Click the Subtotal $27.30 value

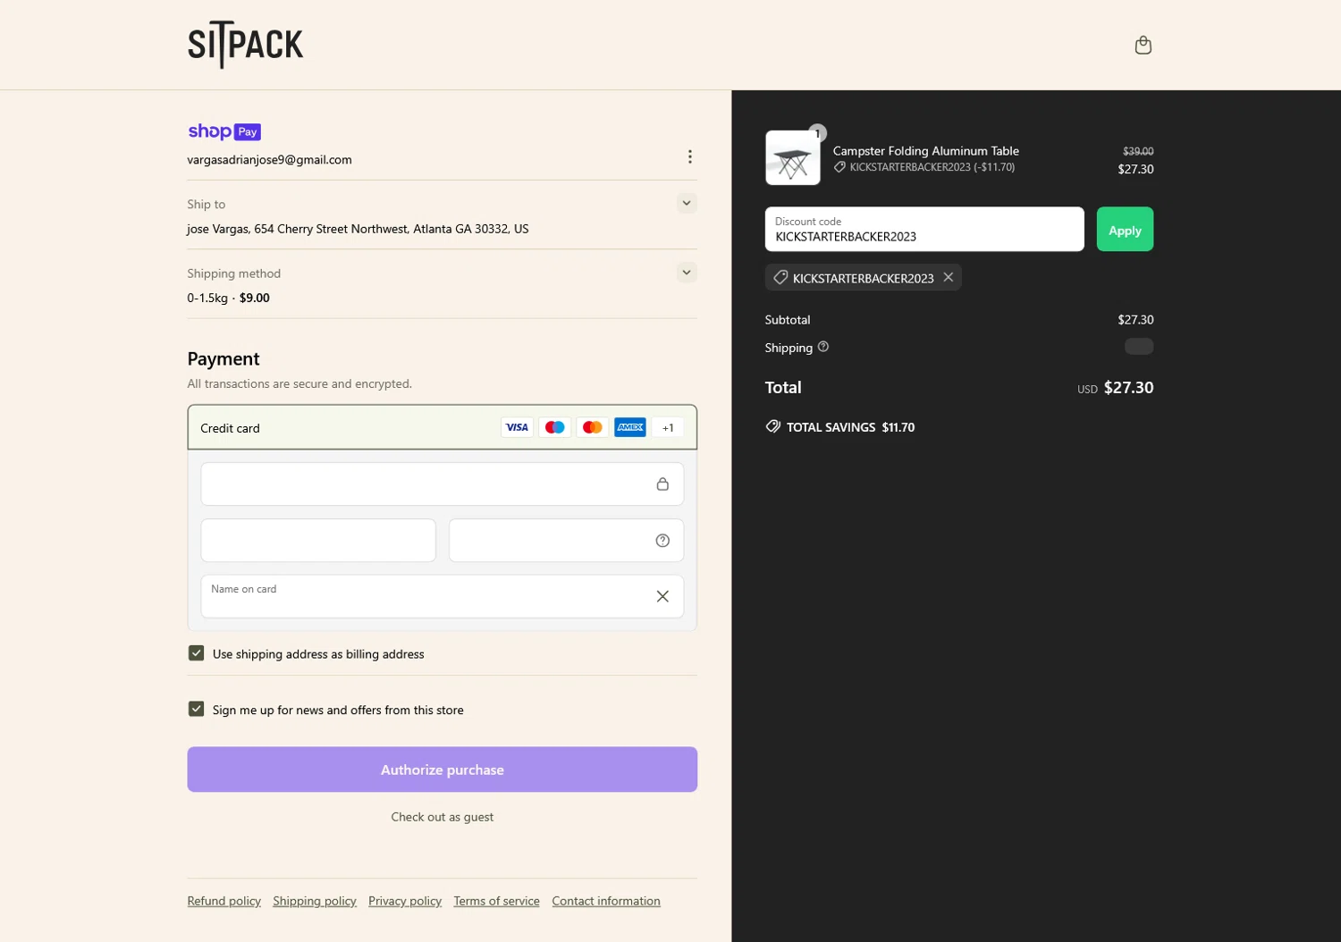[1135, 319]
